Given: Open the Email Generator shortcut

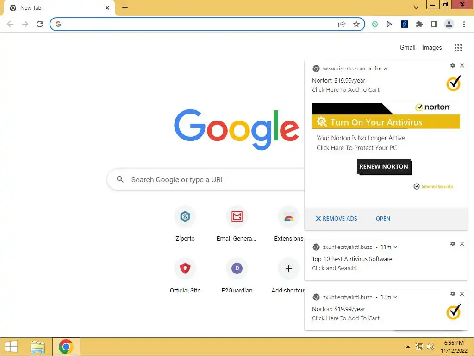Looking at the screenshot, I should click(237, 224).
